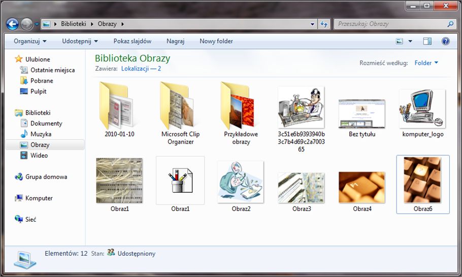Screen dimensions: 462x277
Task: Click the Komputer monitor icon
Action: point(19,198)
